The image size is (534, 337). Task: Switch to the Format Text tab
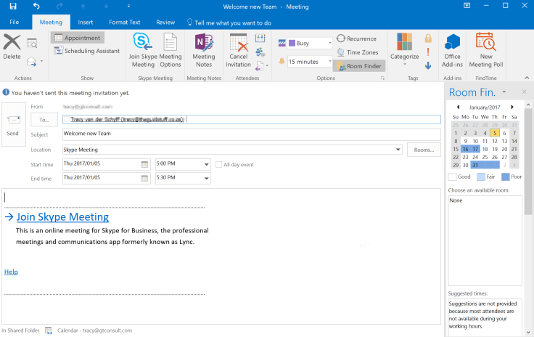126,23
